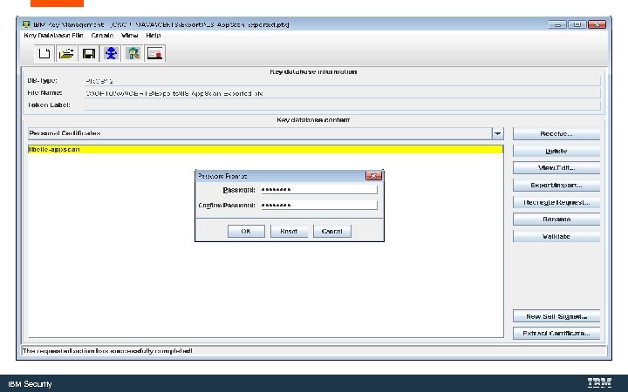Click the Extract Certificate... button
628x392 pixels.
coord(556,333)
